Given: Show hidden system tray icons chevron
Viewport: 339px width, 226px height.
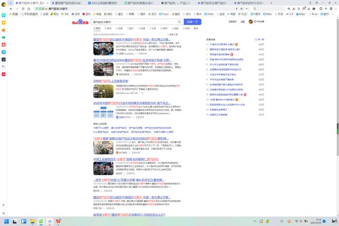Looking at the screenshot, I should [x=255, y=221].
